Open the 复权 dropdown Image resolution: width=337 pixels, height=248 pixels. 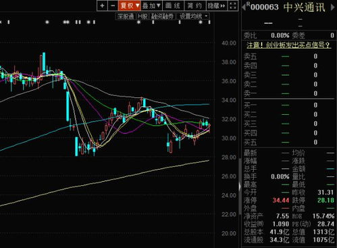(130, 5)
